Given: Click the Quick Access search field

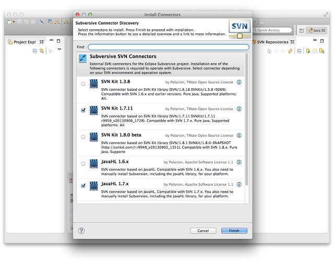Looking at the screenshot, I should (272, 30).
